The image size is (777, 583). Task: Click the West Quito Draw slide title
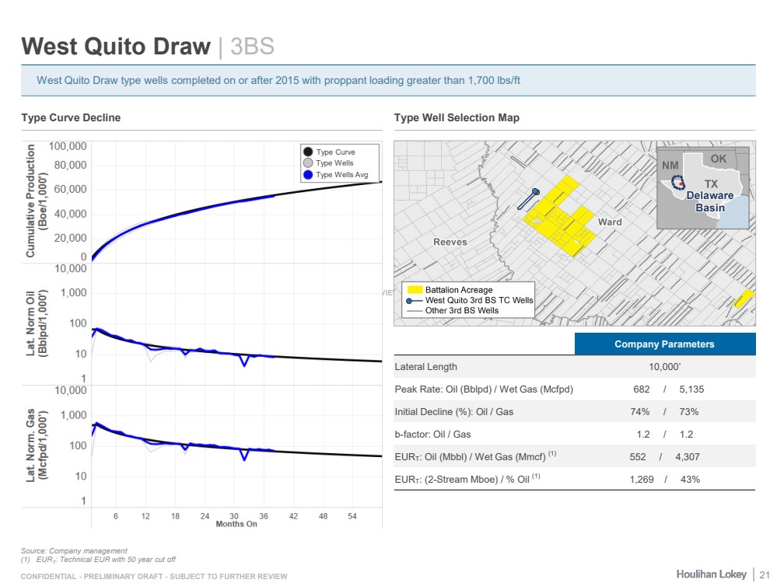click(x=116, y=46)
